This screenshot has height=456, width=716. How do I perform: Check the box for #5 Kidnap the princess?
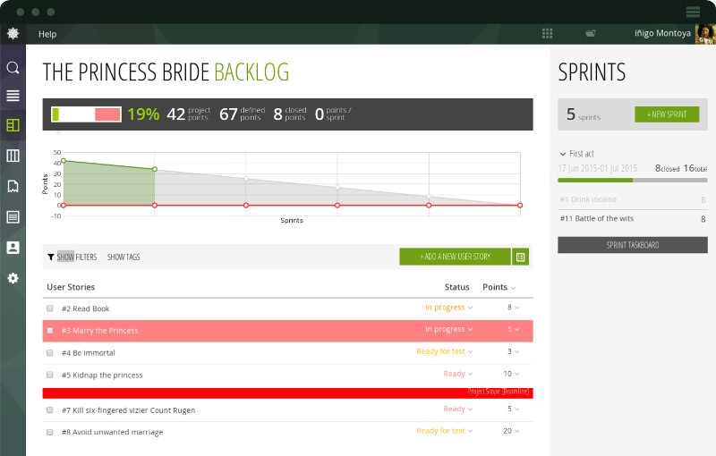click(50, 375)
